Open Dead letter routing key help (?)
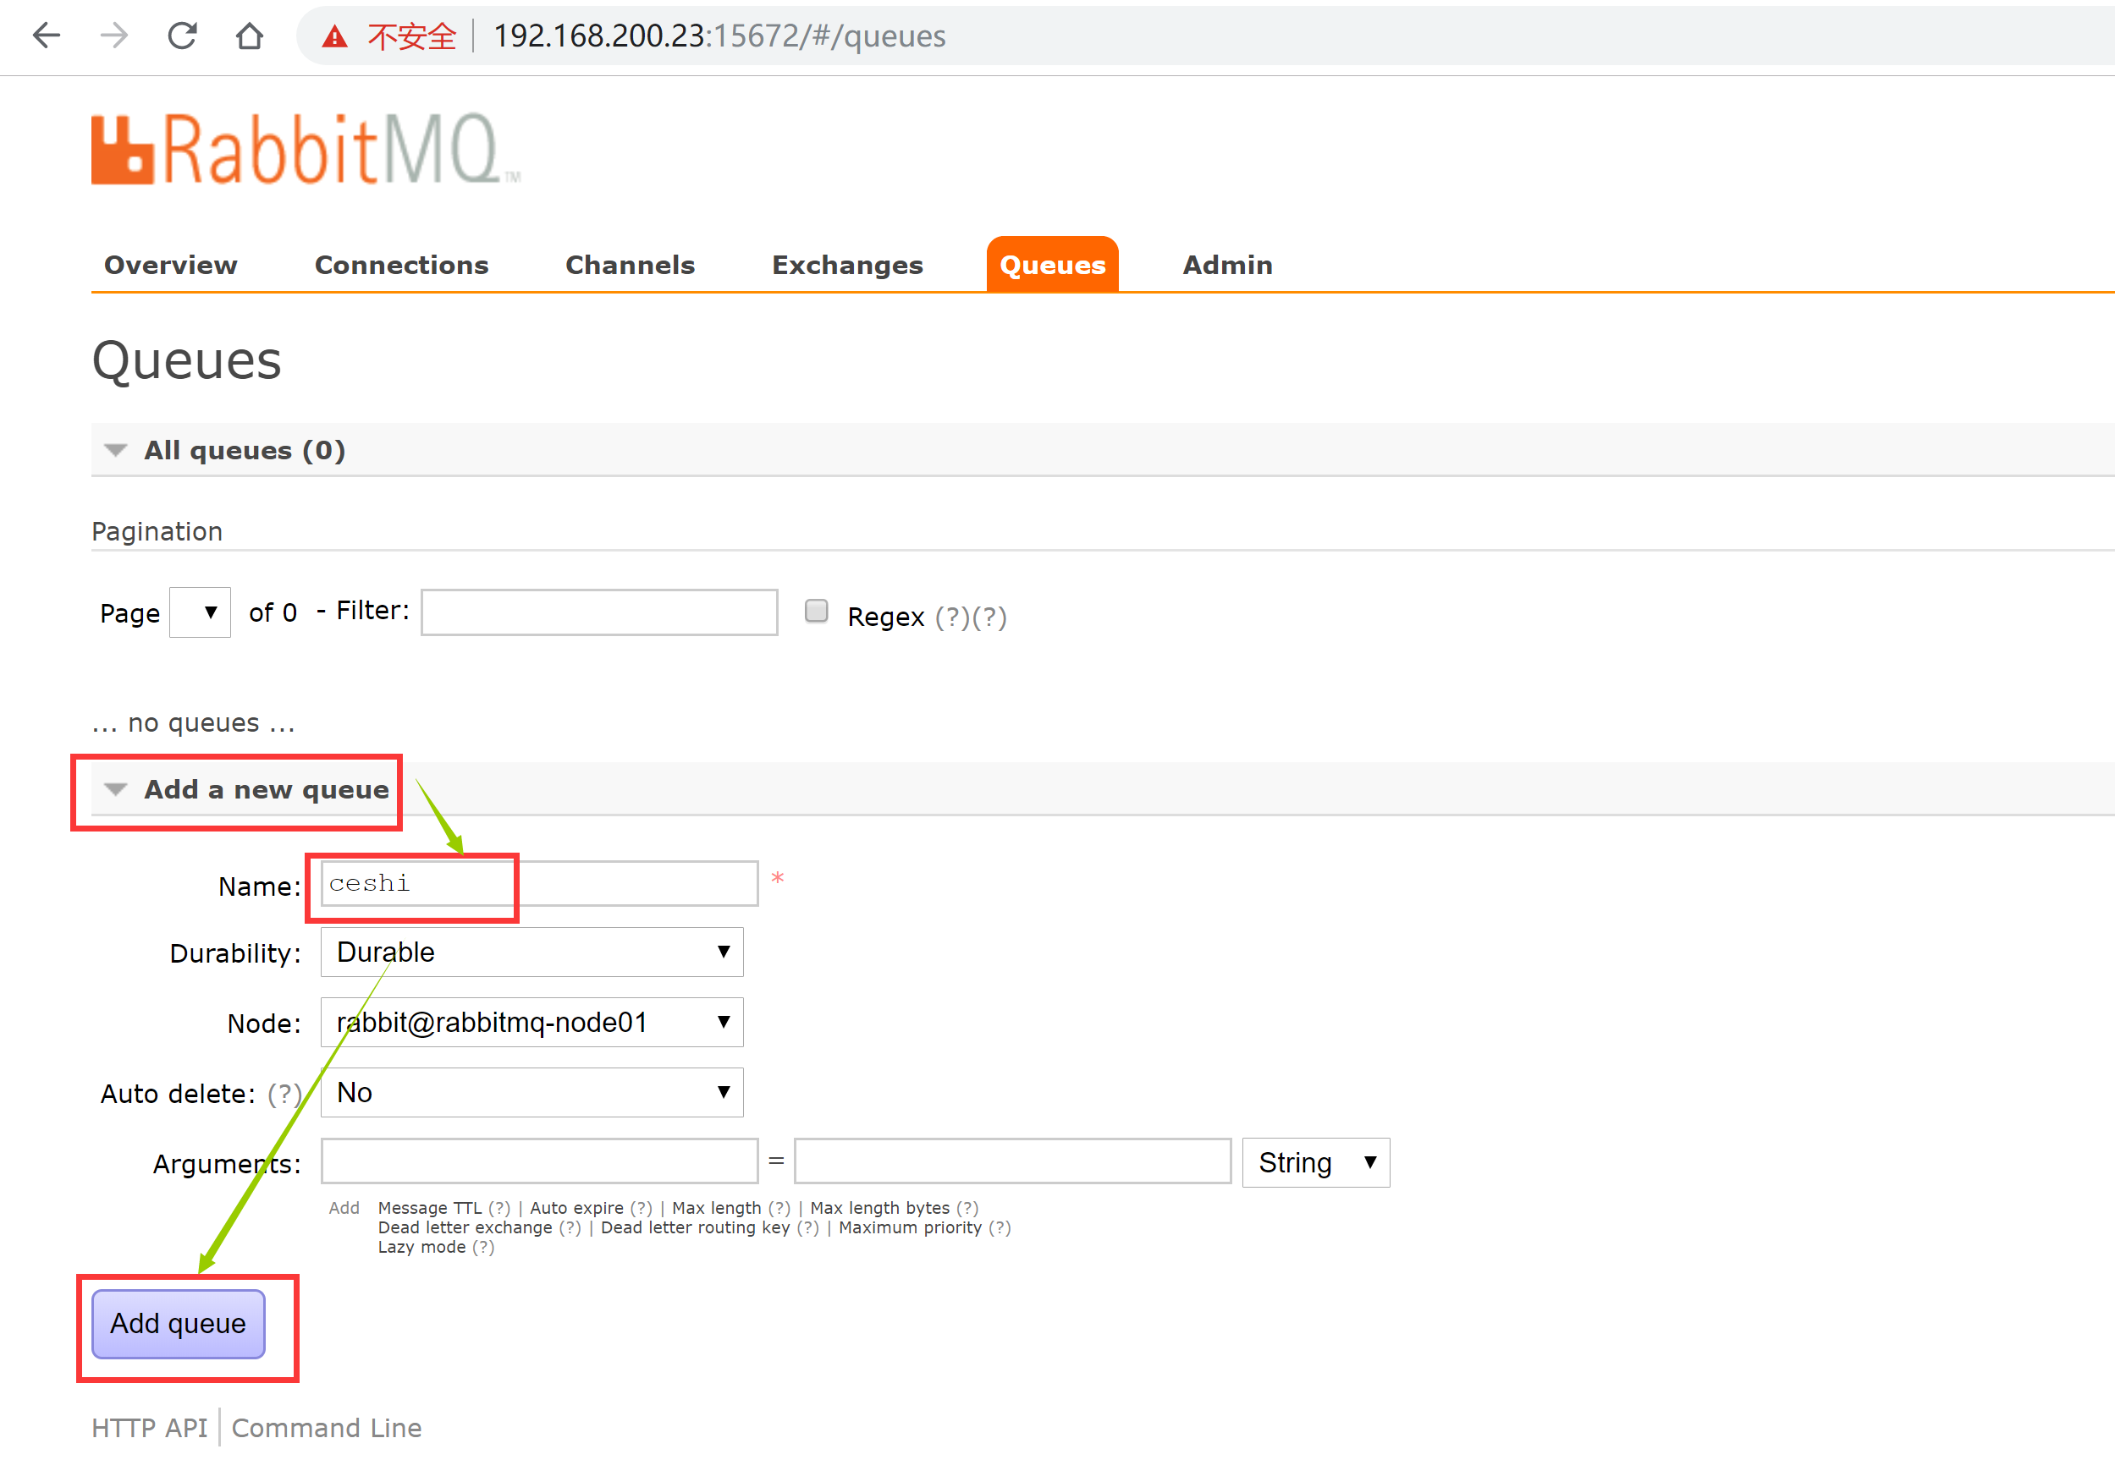2115x1471 pixels. (808, 1227)
